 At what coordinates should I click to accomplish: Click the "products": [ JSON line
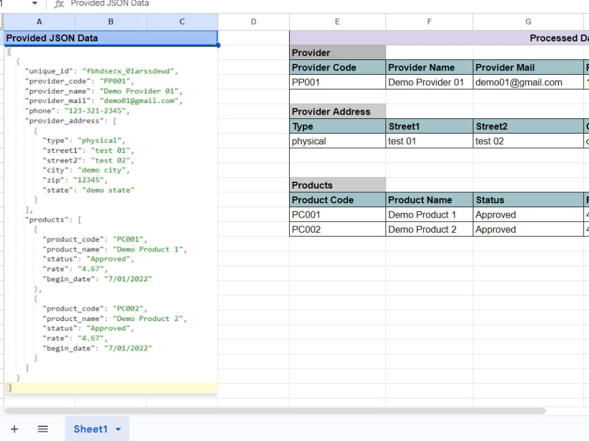coord(54,220)
